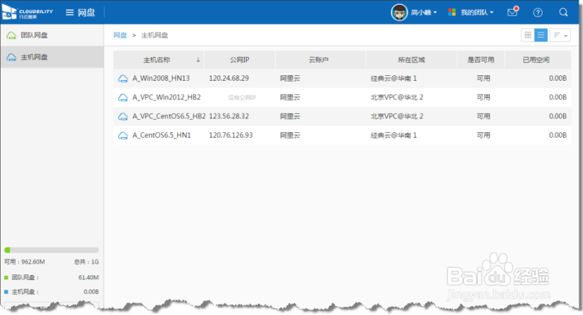
Task: Click the user avatar picture
Action: [399, 12]
